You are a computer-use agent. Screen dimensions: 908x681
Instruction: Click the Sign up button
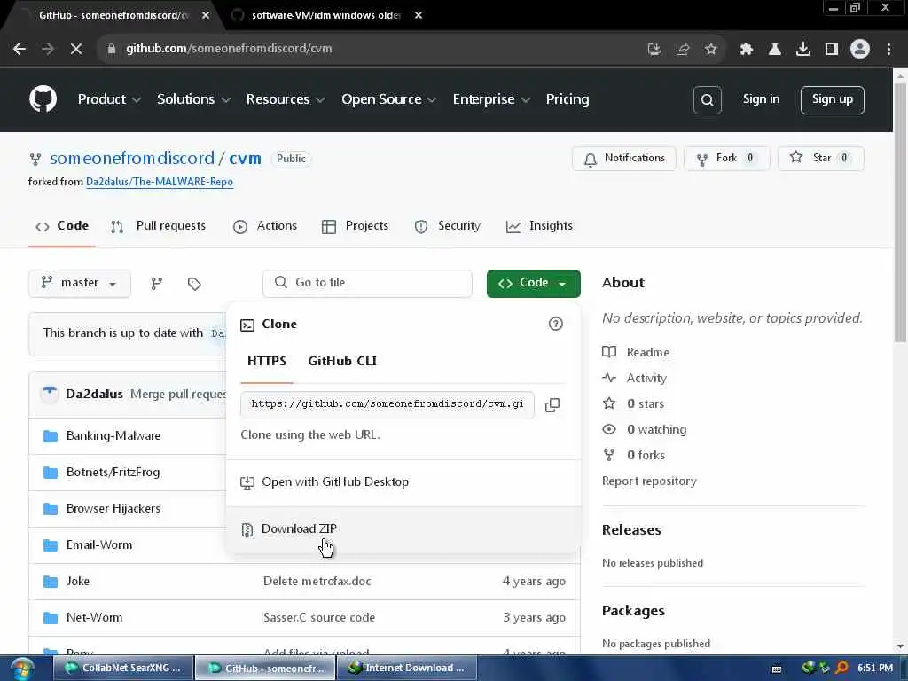(x=832, y=99)
